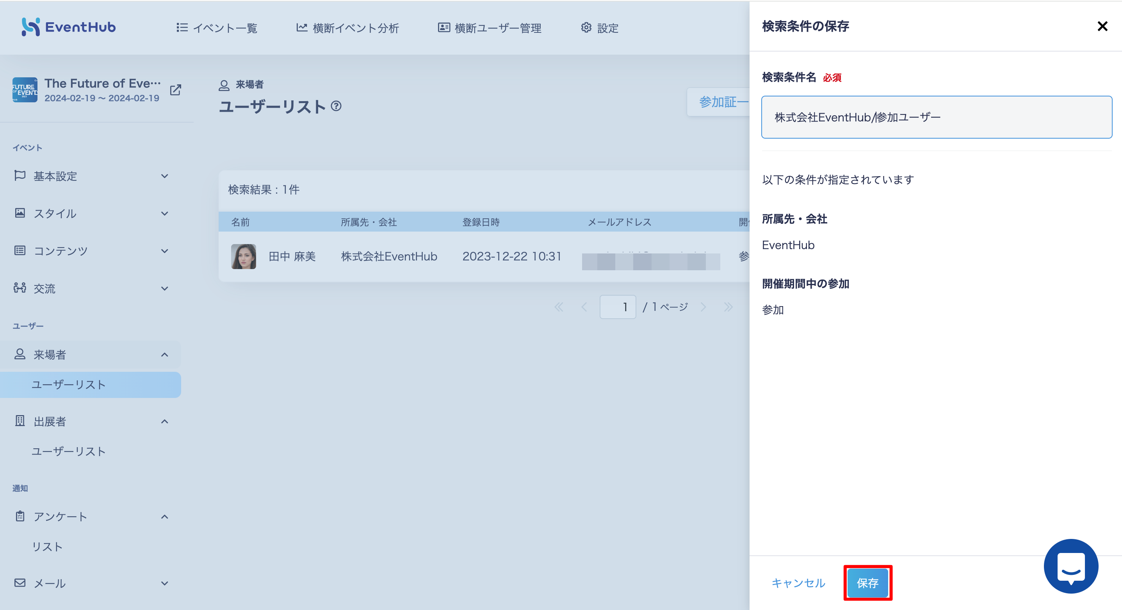Expand the 基本設定 section
Image resolution: width=1122 pixels, height=610 pixels.
tap(165, 176)
